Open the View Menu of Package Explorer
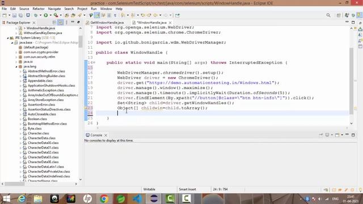Viewport: 363px width, 204px height. 66,23
